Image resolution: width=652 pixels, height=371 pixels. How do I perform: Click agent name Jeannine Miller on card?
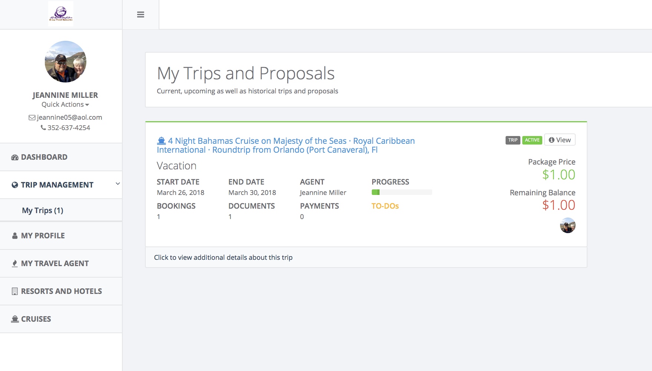coord(323,193)
